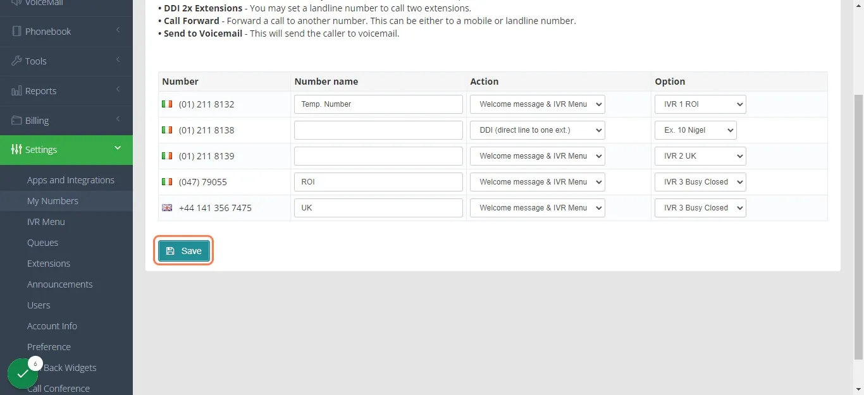Open the Phonebook icon in sidebar
Image resolution: width=864 pixels, height=395 pixels.
tap(16, 32)
